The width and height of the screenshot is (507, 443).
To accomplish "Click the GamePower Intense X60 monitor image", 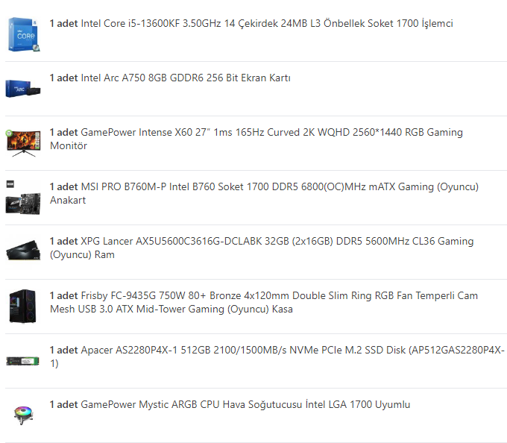I will point(23,142).
